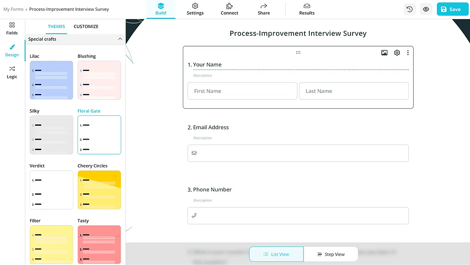Viewport: 470px width, 265px height.
Task: Apply the Filter theme
Action: (x=51, y=245)
